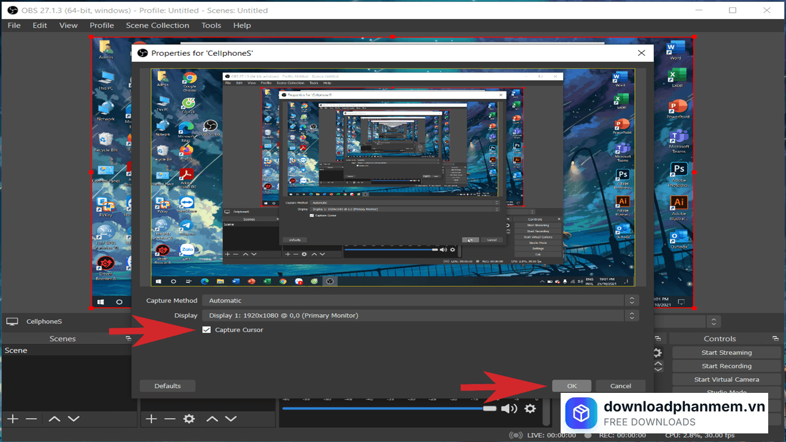
Task: Click the speaker icon in the Audio Mixer
Action: [x=509, y=407]
